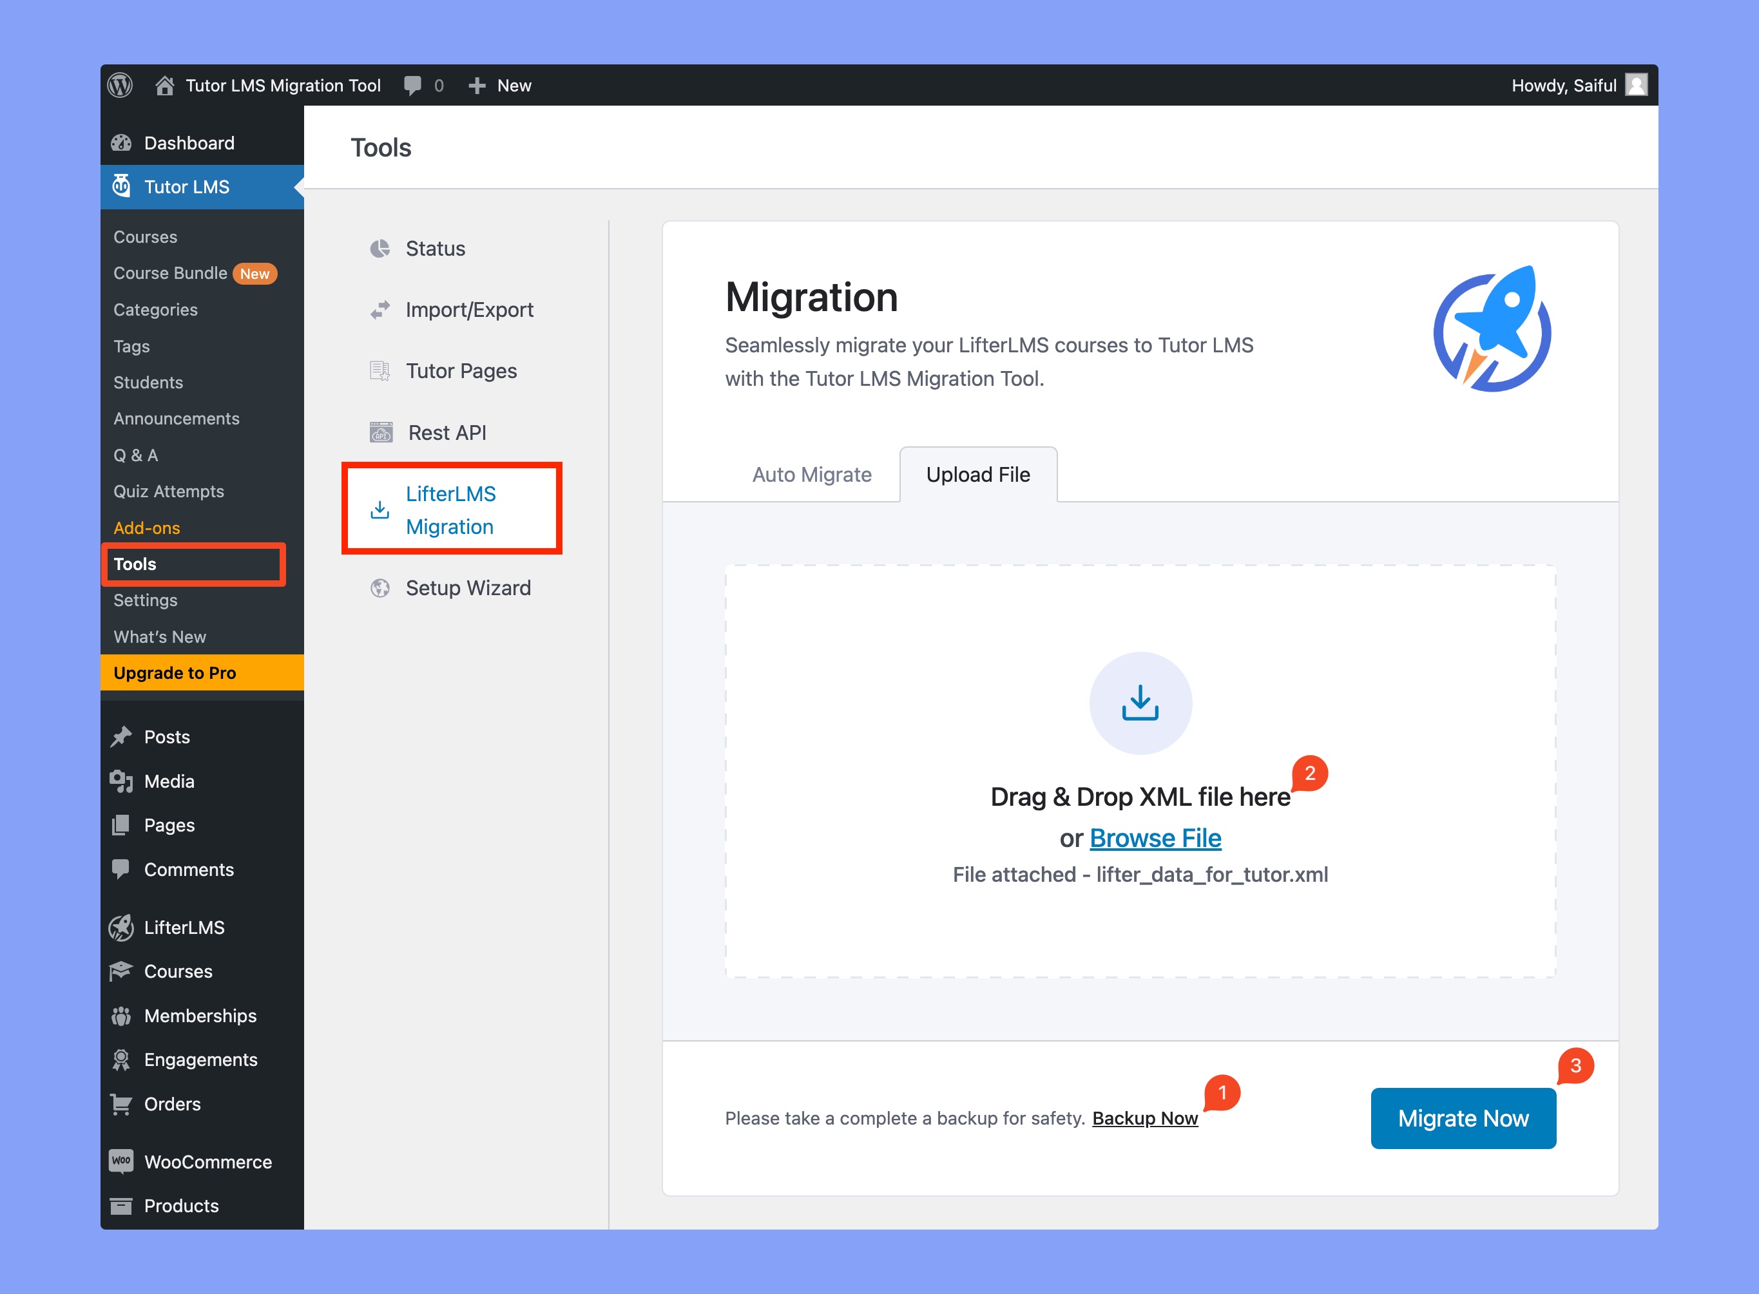Image resolution: width=1759 pixels, height=1294 pixels.
Task: Click the Media library icon
Action: click(121, 781)
